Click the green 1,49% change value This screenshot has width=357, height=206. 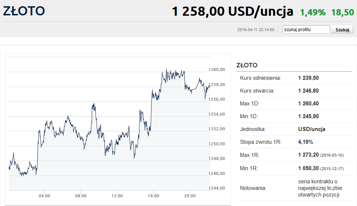[312, 12]
